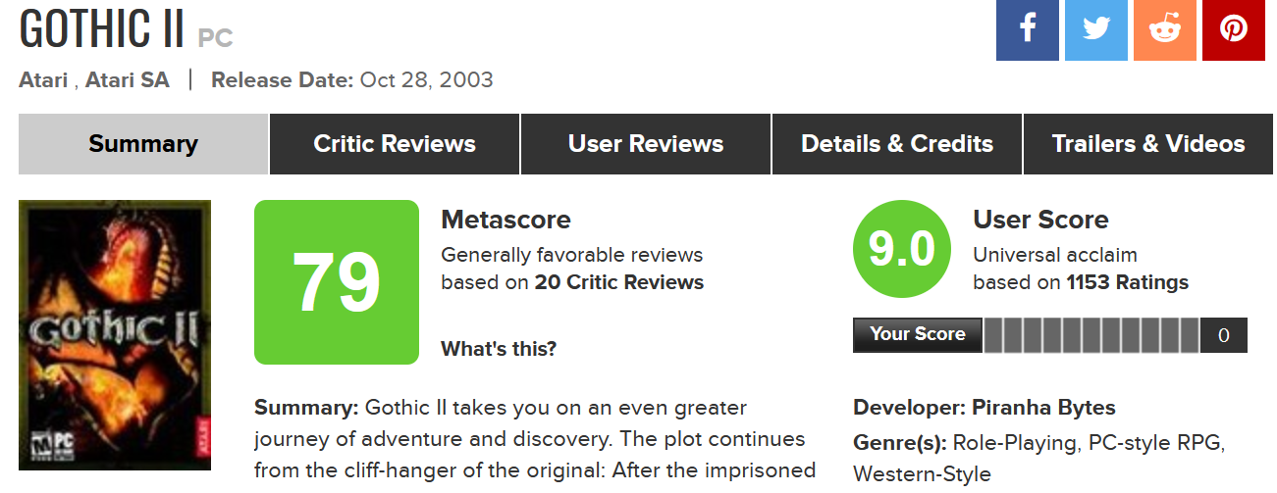Open Trailers & Videos tab
1277x493 pixels.
[1148, 144]
